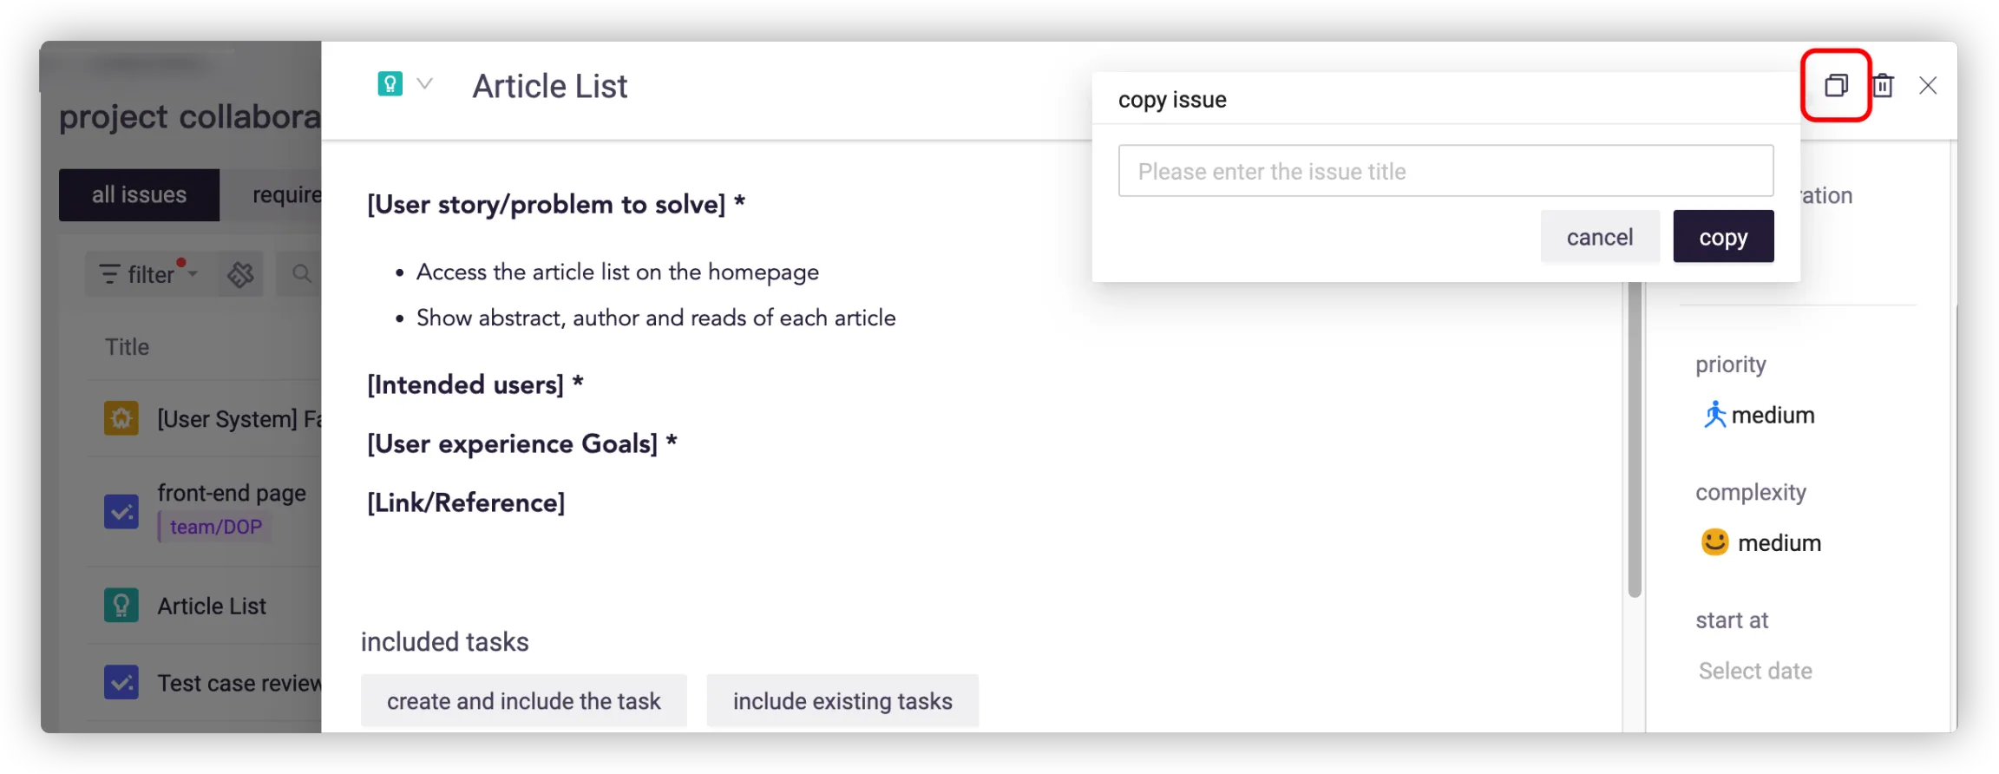Click the view settings icon next to filter
This screenshot has height=774, width=1999.
point(240,274)
